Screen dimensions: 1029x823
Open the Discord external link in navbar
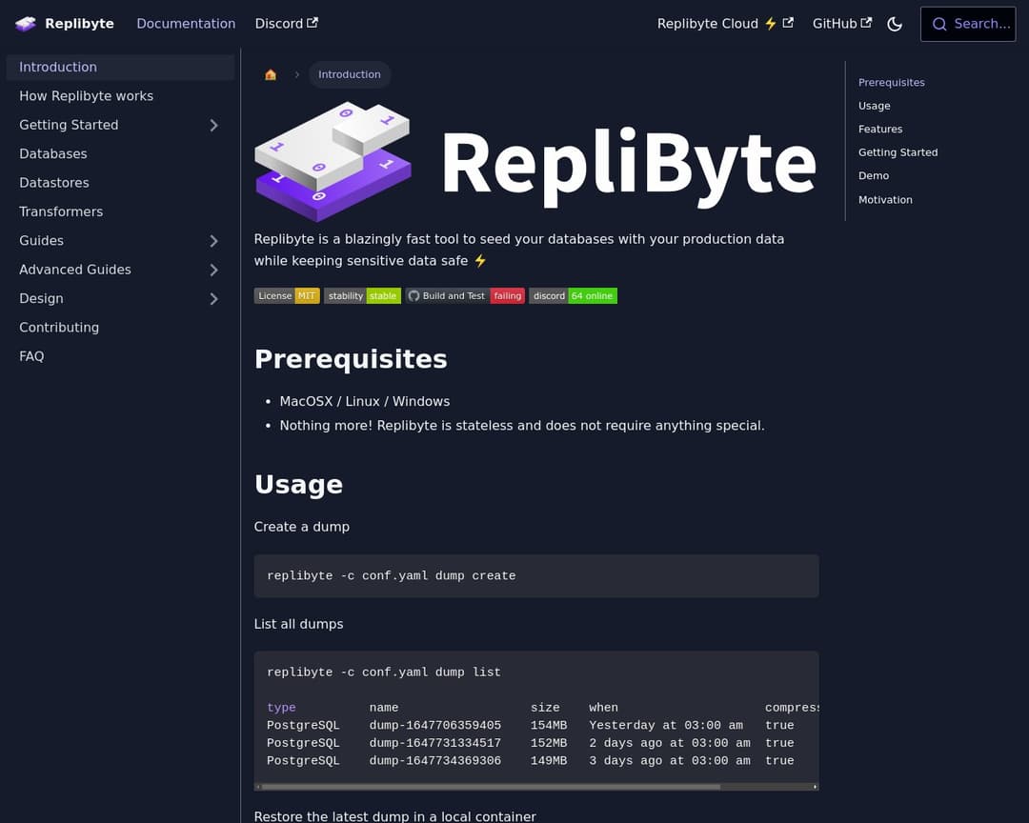tap(286, 24)
